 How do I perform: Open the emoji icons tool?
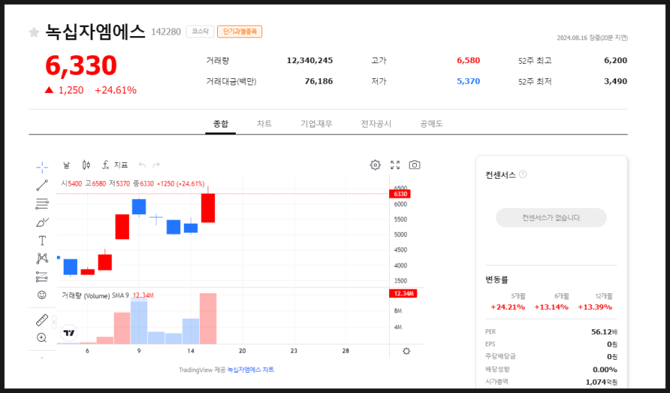tap(42, 295)
